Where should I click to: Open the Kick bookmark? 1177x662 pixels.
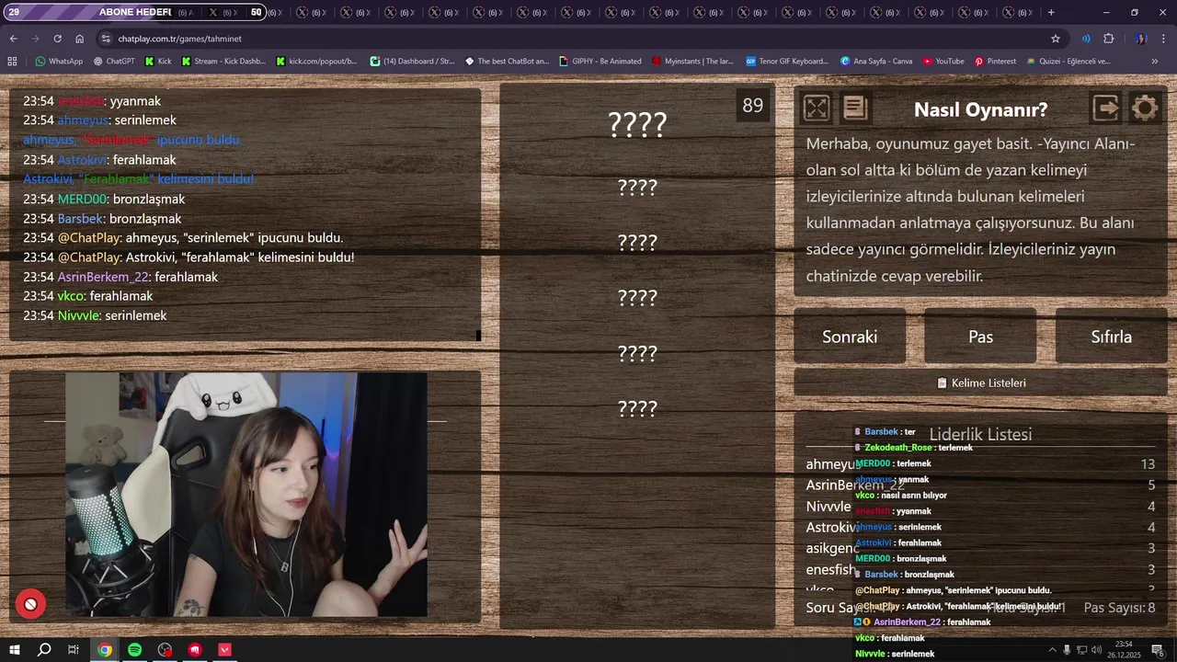(158, 62)
